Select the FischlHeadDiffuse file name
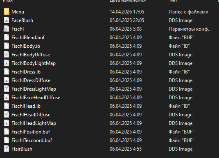The image size is (219, 158). point(31,115)
